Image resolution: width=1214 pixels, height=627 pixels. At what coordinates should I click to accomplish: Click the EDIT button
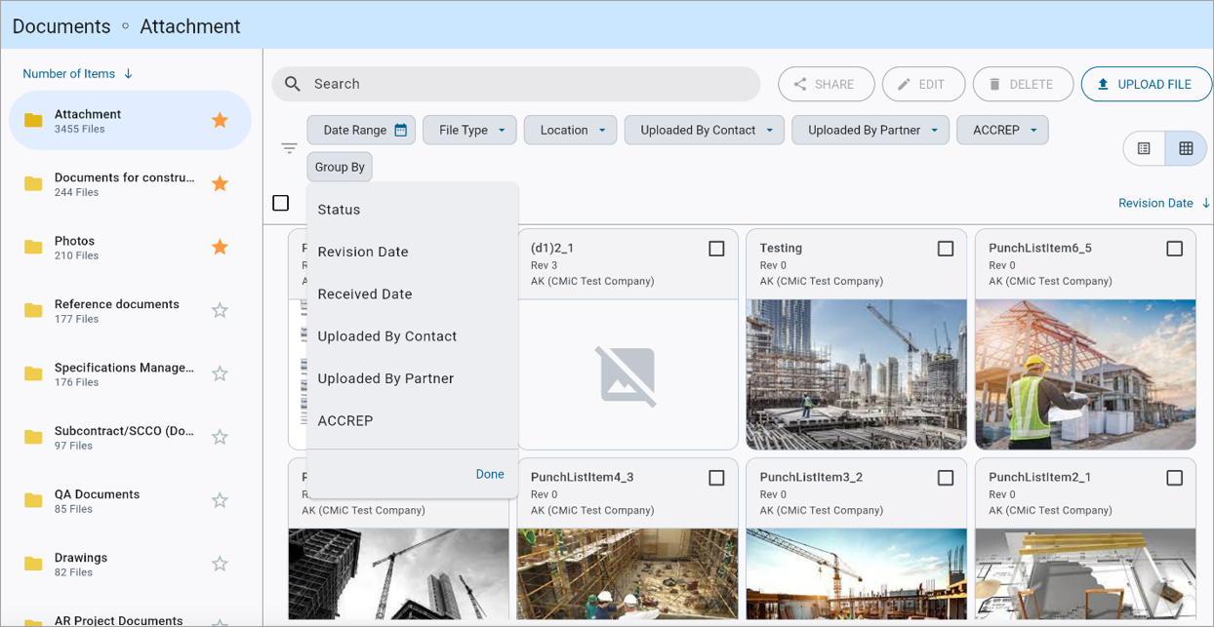point(923,85)
